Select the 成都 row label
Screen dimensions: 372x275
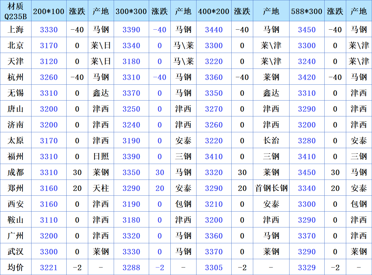click(16, 172)
